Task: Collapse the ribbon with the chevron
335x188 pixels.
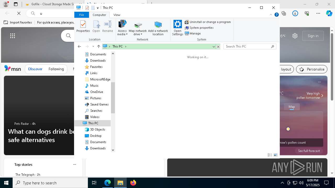Action: (271, 15)
